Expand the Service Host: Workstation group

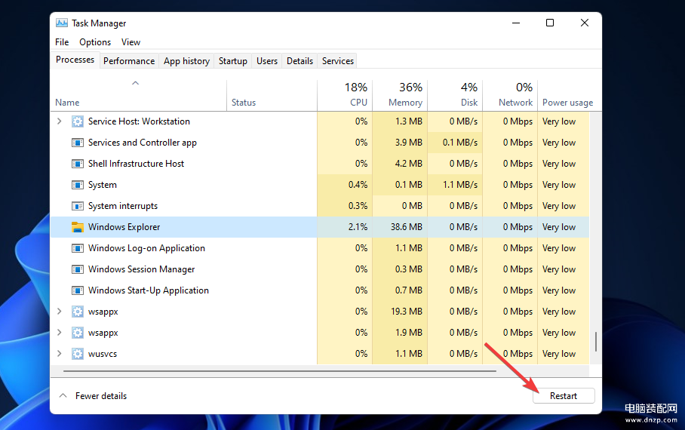coord(60,121)
